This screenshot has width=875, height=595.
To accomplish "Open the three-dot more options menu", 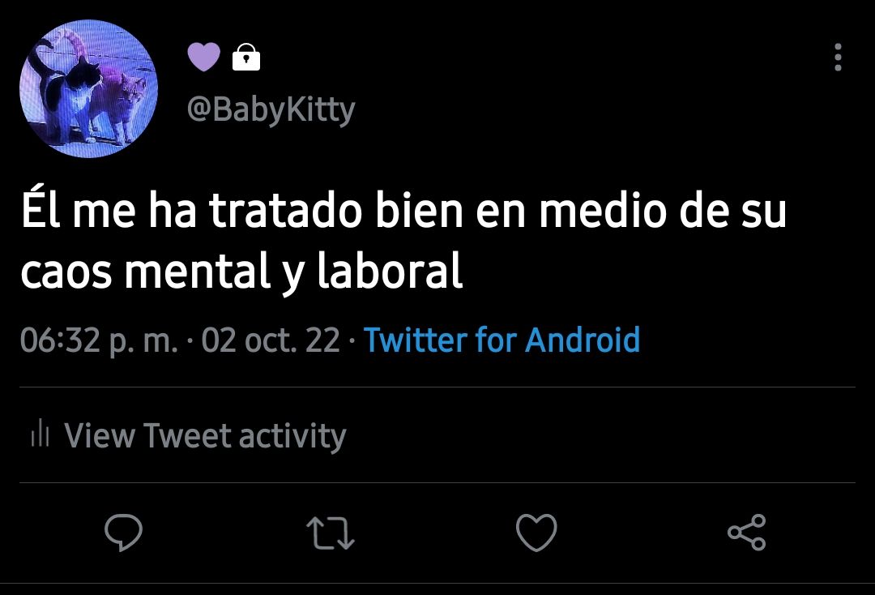I will point(838,57).
